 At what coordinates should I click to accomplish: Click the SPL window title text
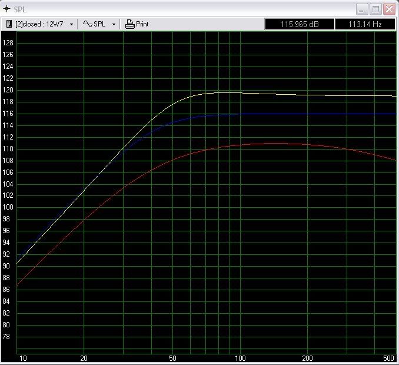pyautogui.click(x=20, y=9)
